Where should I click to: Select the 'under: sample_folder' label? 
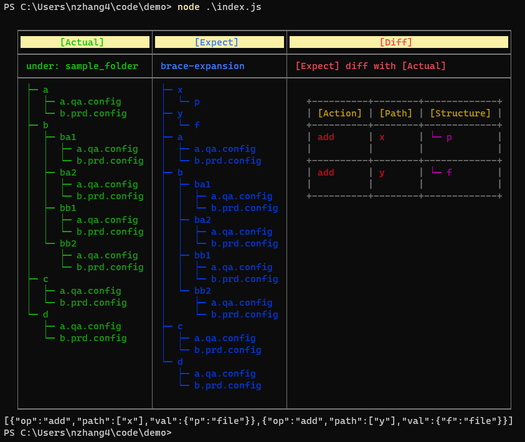[82, 66]
